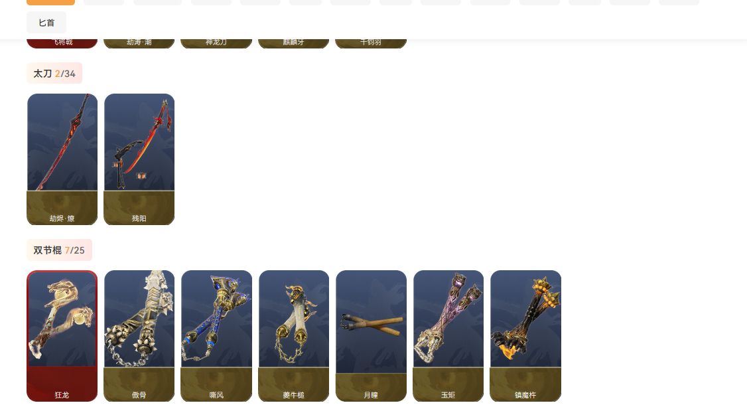747x407 pixels.
Task: Click the 狂龙 name text on red card
Action: point(62,395)
